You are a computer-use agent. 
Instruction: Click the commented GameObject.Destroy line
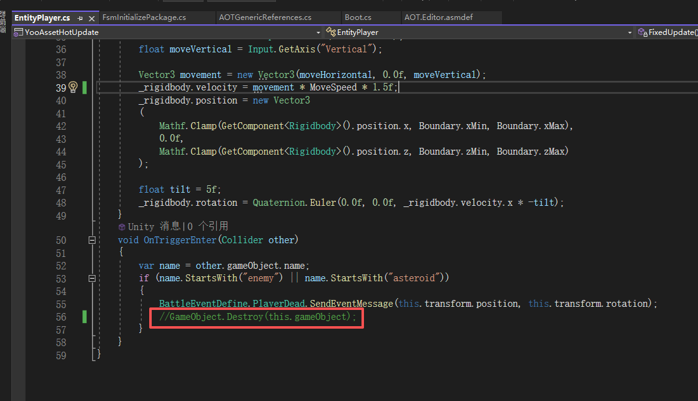[258, 317]
